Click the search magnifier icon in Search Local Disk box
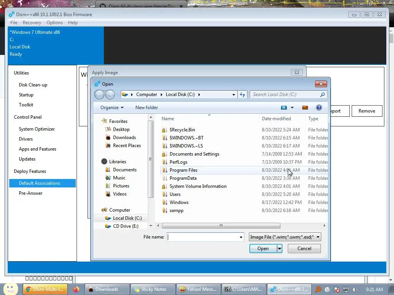 (322, 94)
